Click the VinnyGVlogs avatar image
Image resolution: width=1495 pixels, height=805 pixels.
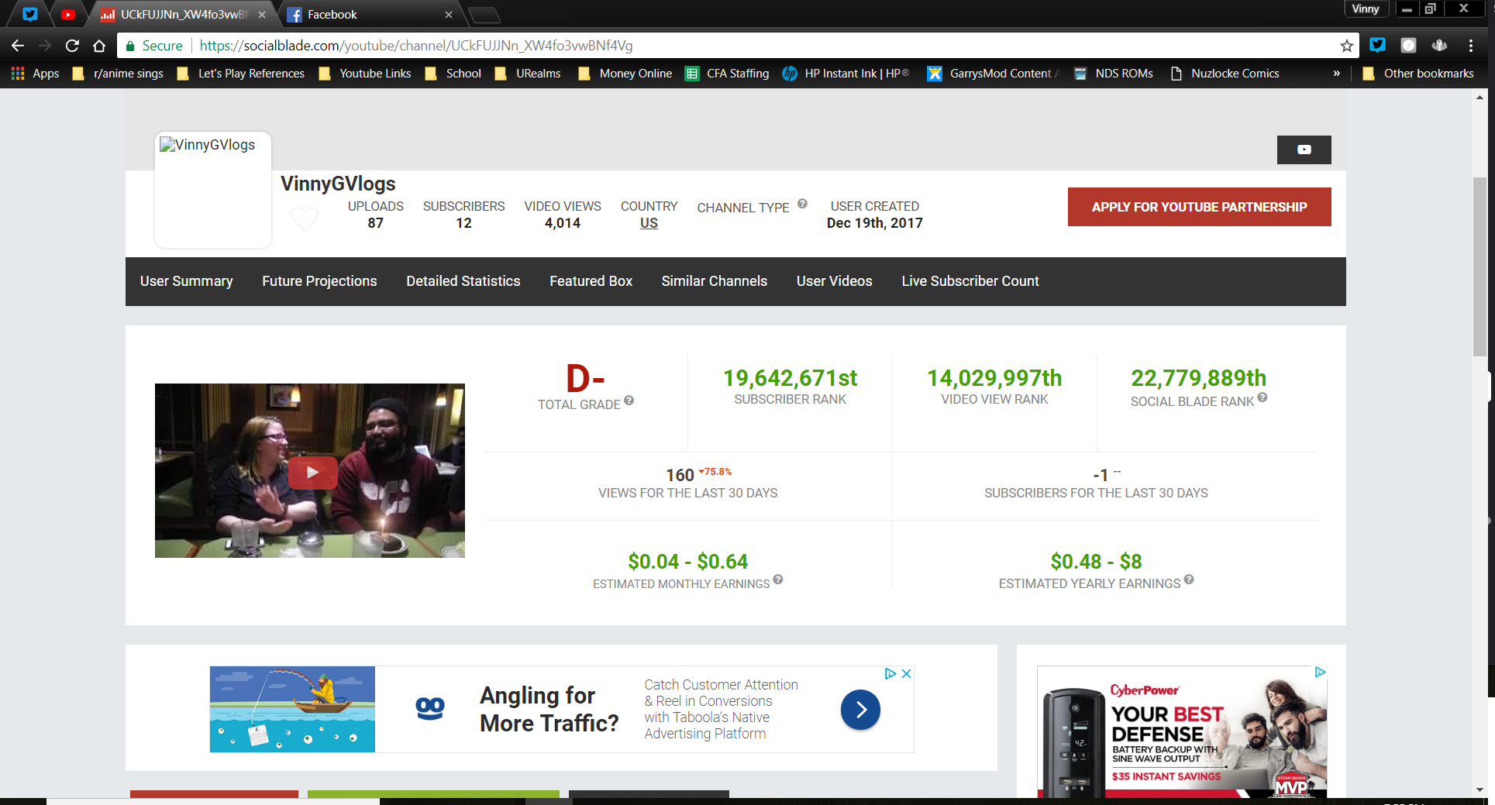point(213,190)
